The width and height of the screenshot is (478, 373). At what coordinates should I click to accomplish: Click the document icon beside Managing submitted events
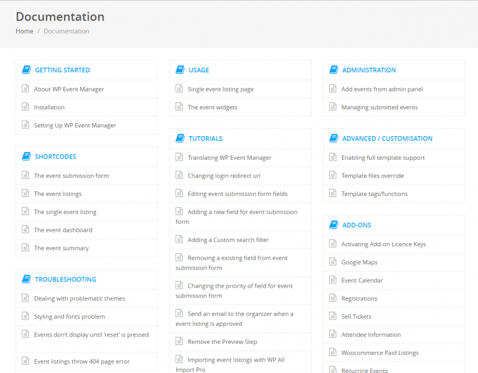pyautogui.click(x=333, y=106)
